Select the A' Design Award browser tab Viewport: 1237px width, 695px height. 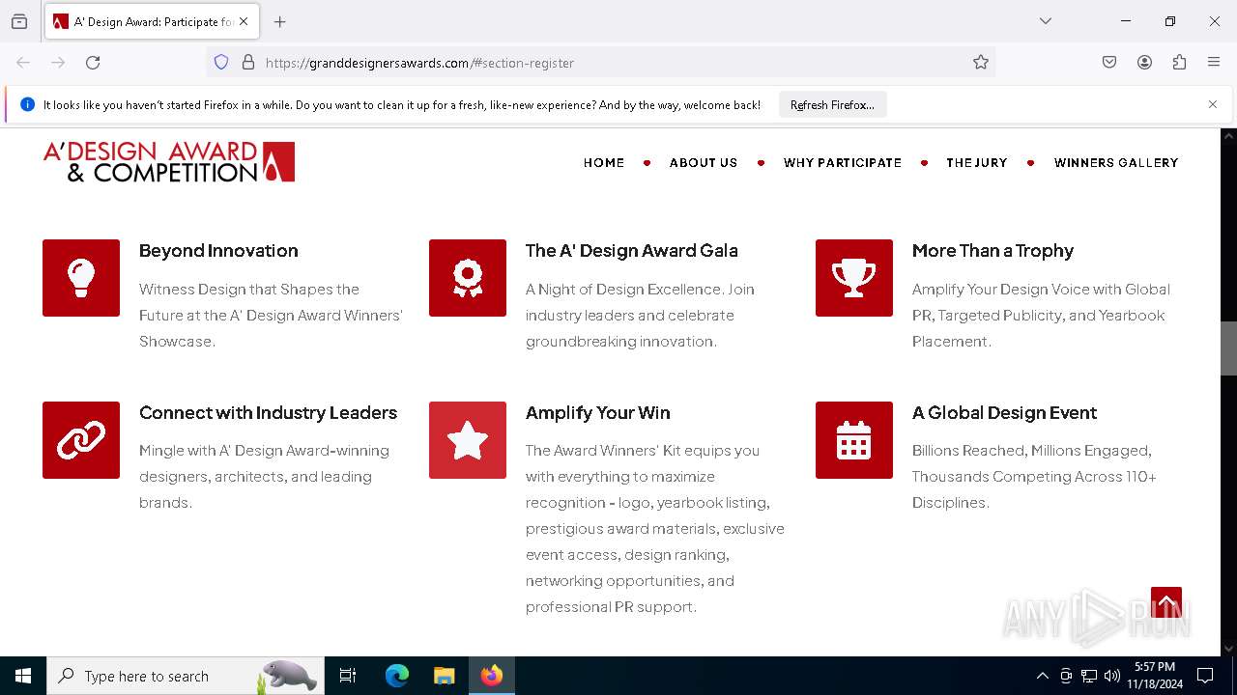tap(152, 21)
